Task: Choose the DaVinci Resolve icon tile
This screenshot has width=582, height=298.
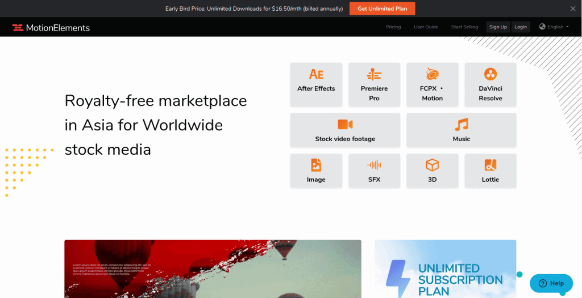Action: 490,74
